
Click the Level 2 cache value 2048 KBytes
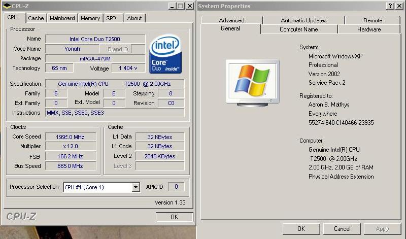[x=160, y=156]
